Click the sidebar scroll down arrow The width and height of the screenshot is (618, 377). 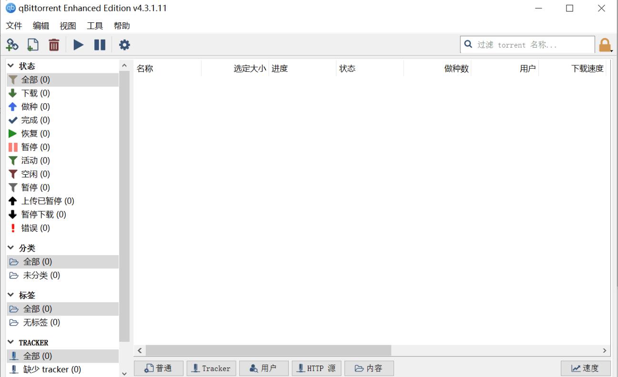click(x=124, y=373)
